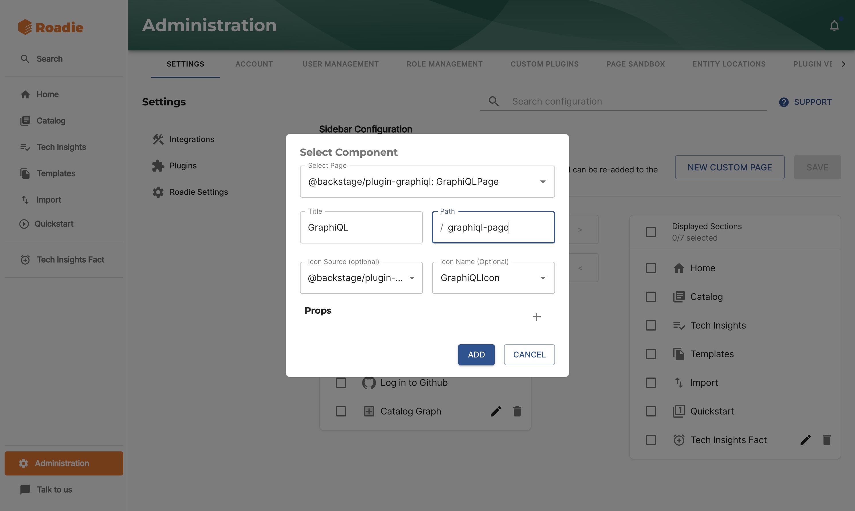The height and width of the screenshot is (511, 855).
Task: Add a new prop with the plus icon
Action: click(x=536, y=317)
